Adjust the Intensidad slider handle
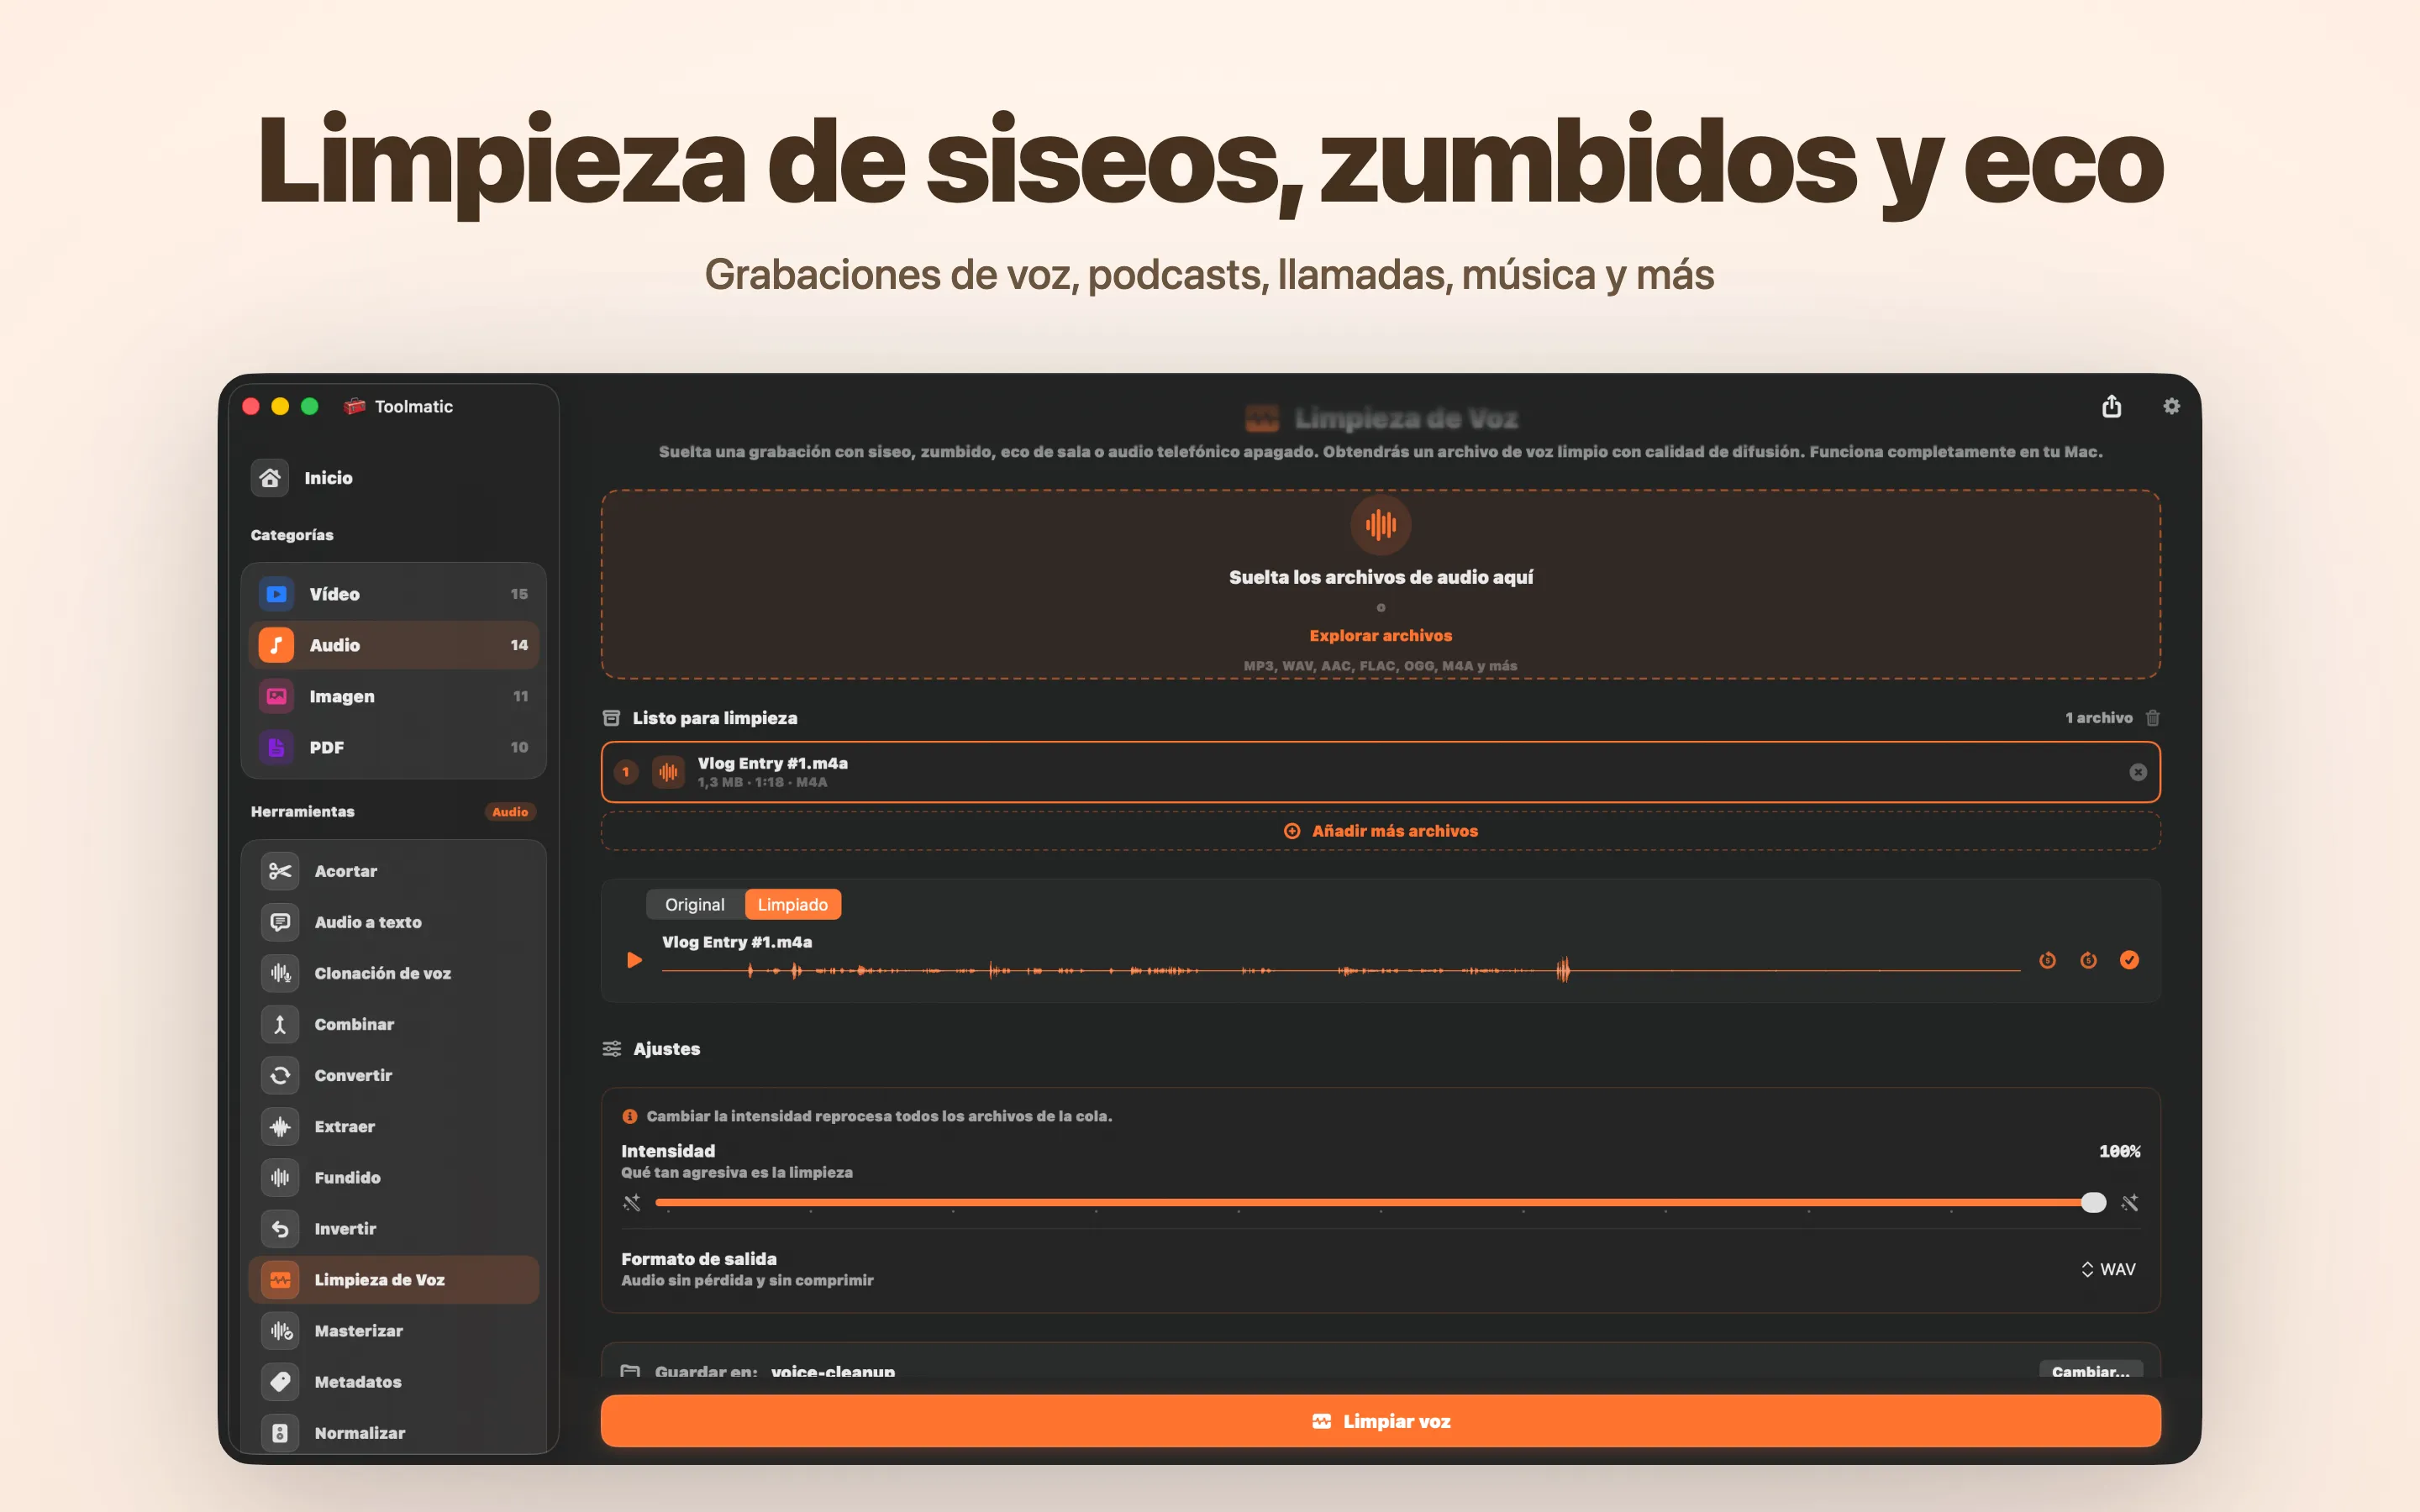Screen dimensions: 2420x1512 pyautogui.click(x=2093, y=1202)
